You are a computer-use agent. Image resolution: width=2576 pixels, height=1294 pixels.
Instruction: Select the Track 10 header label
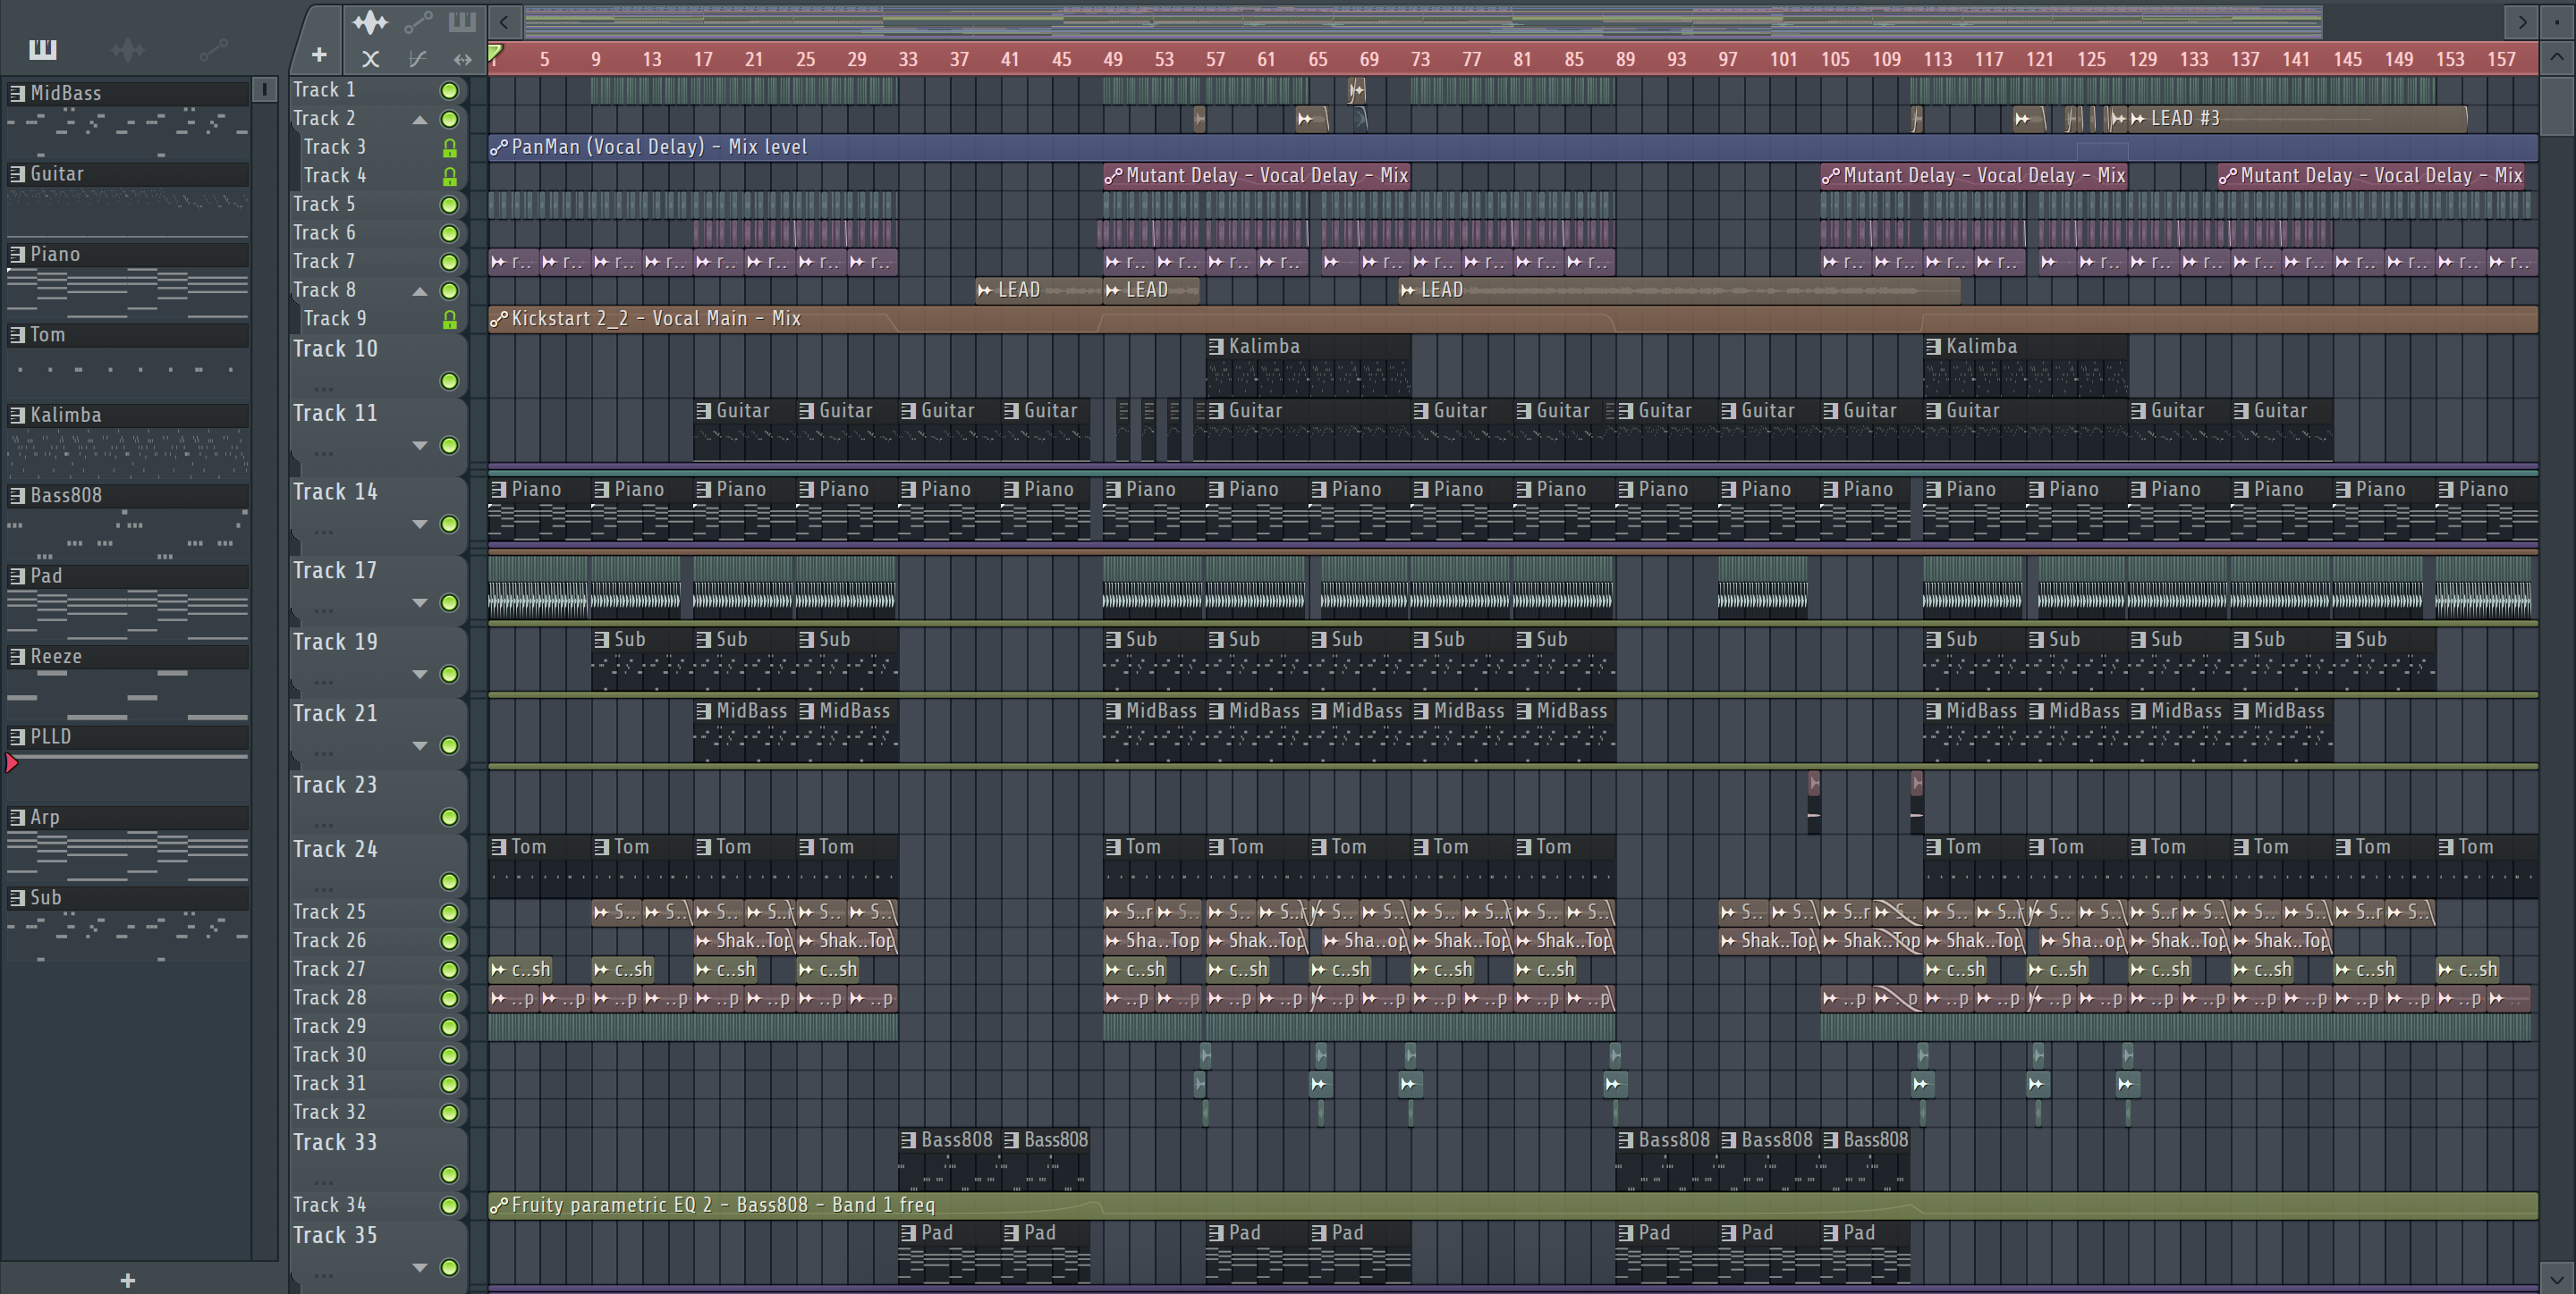click(x=335, y=349)
